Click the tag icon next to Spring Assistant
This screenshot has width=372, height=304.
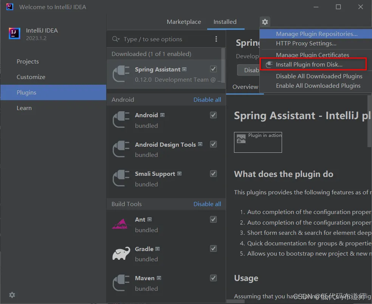tap(184, 69)
